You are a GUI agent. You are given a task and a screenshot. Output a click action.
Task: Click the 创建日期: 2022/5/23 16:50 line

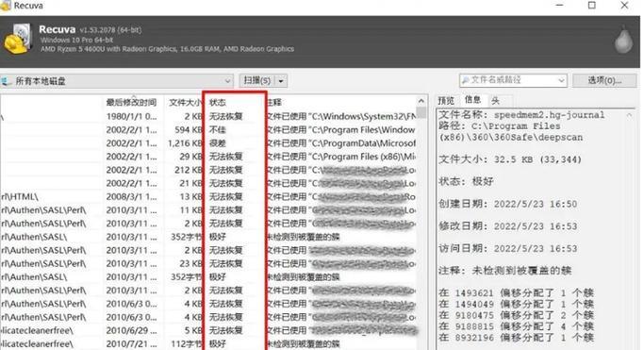point(507,204)
